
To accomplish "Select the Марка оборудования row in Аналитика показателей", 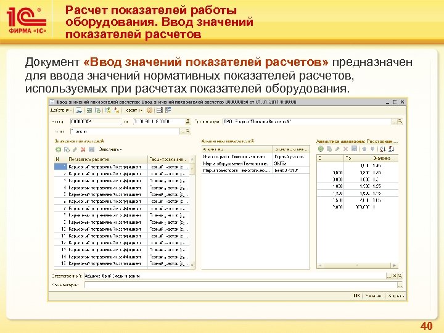I will tap(255, 163).
